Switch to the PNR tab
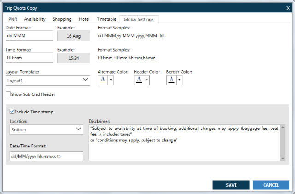Screen dimensions: 295x194 click(13, 19)
